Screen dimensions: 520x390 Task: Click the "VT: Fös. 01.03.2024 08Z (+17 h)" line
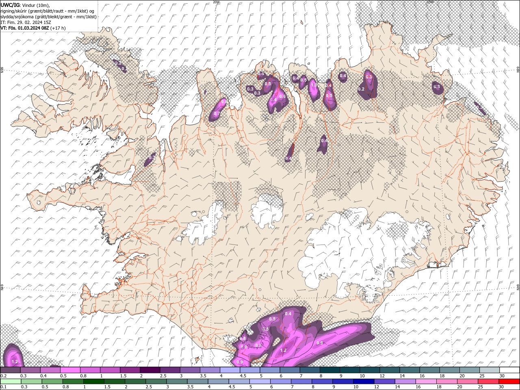[33, 28]
